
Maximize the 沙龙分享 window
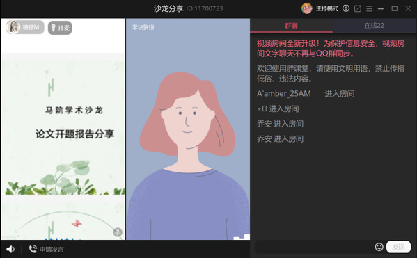(x=395, y=8)
